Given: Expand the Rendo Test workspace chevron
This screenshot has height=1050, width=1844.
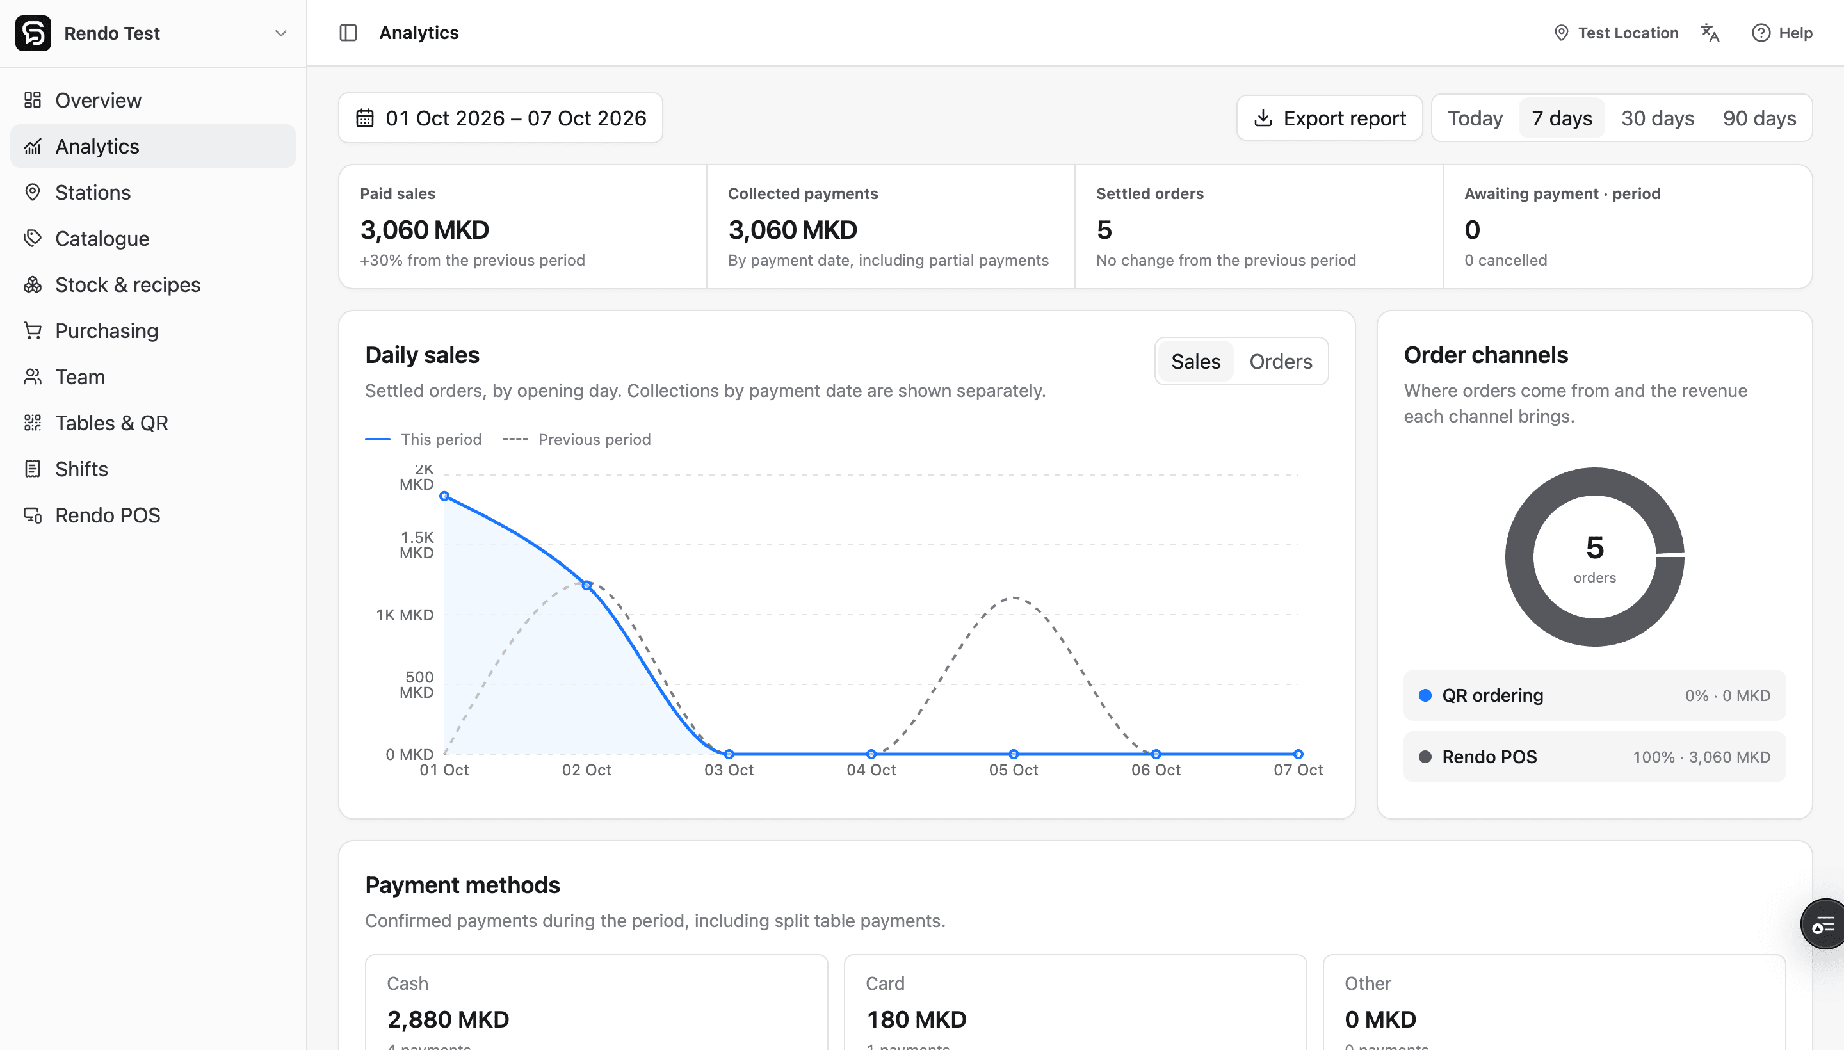Looking at the screenshot, I should point(281,33).
